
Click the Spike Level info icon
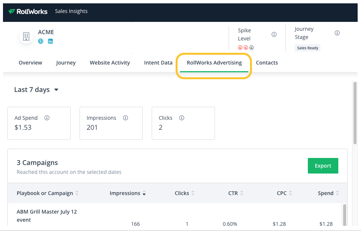[x=274, y=34]
